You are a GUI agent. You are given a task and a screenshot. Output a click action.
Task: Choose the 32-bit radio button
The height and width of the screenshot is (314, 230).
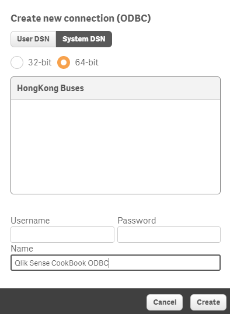(17, 62)
